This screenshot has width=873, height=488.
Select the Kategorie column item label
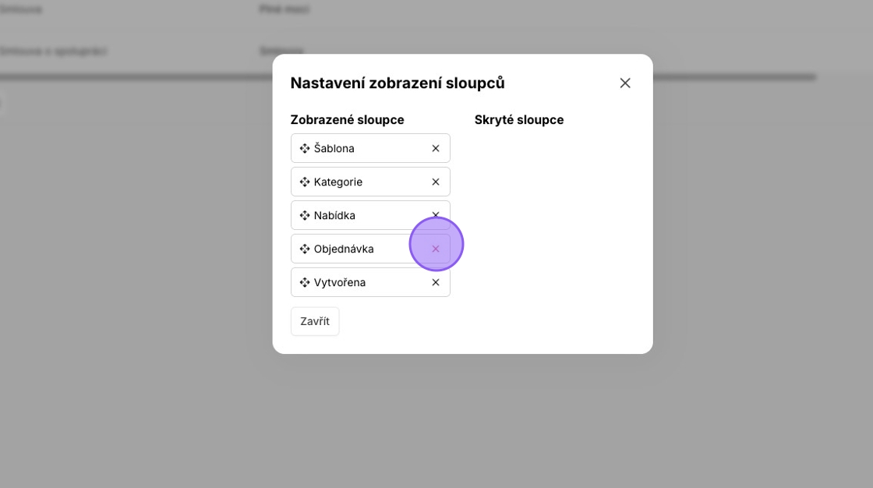coord(338,182)
